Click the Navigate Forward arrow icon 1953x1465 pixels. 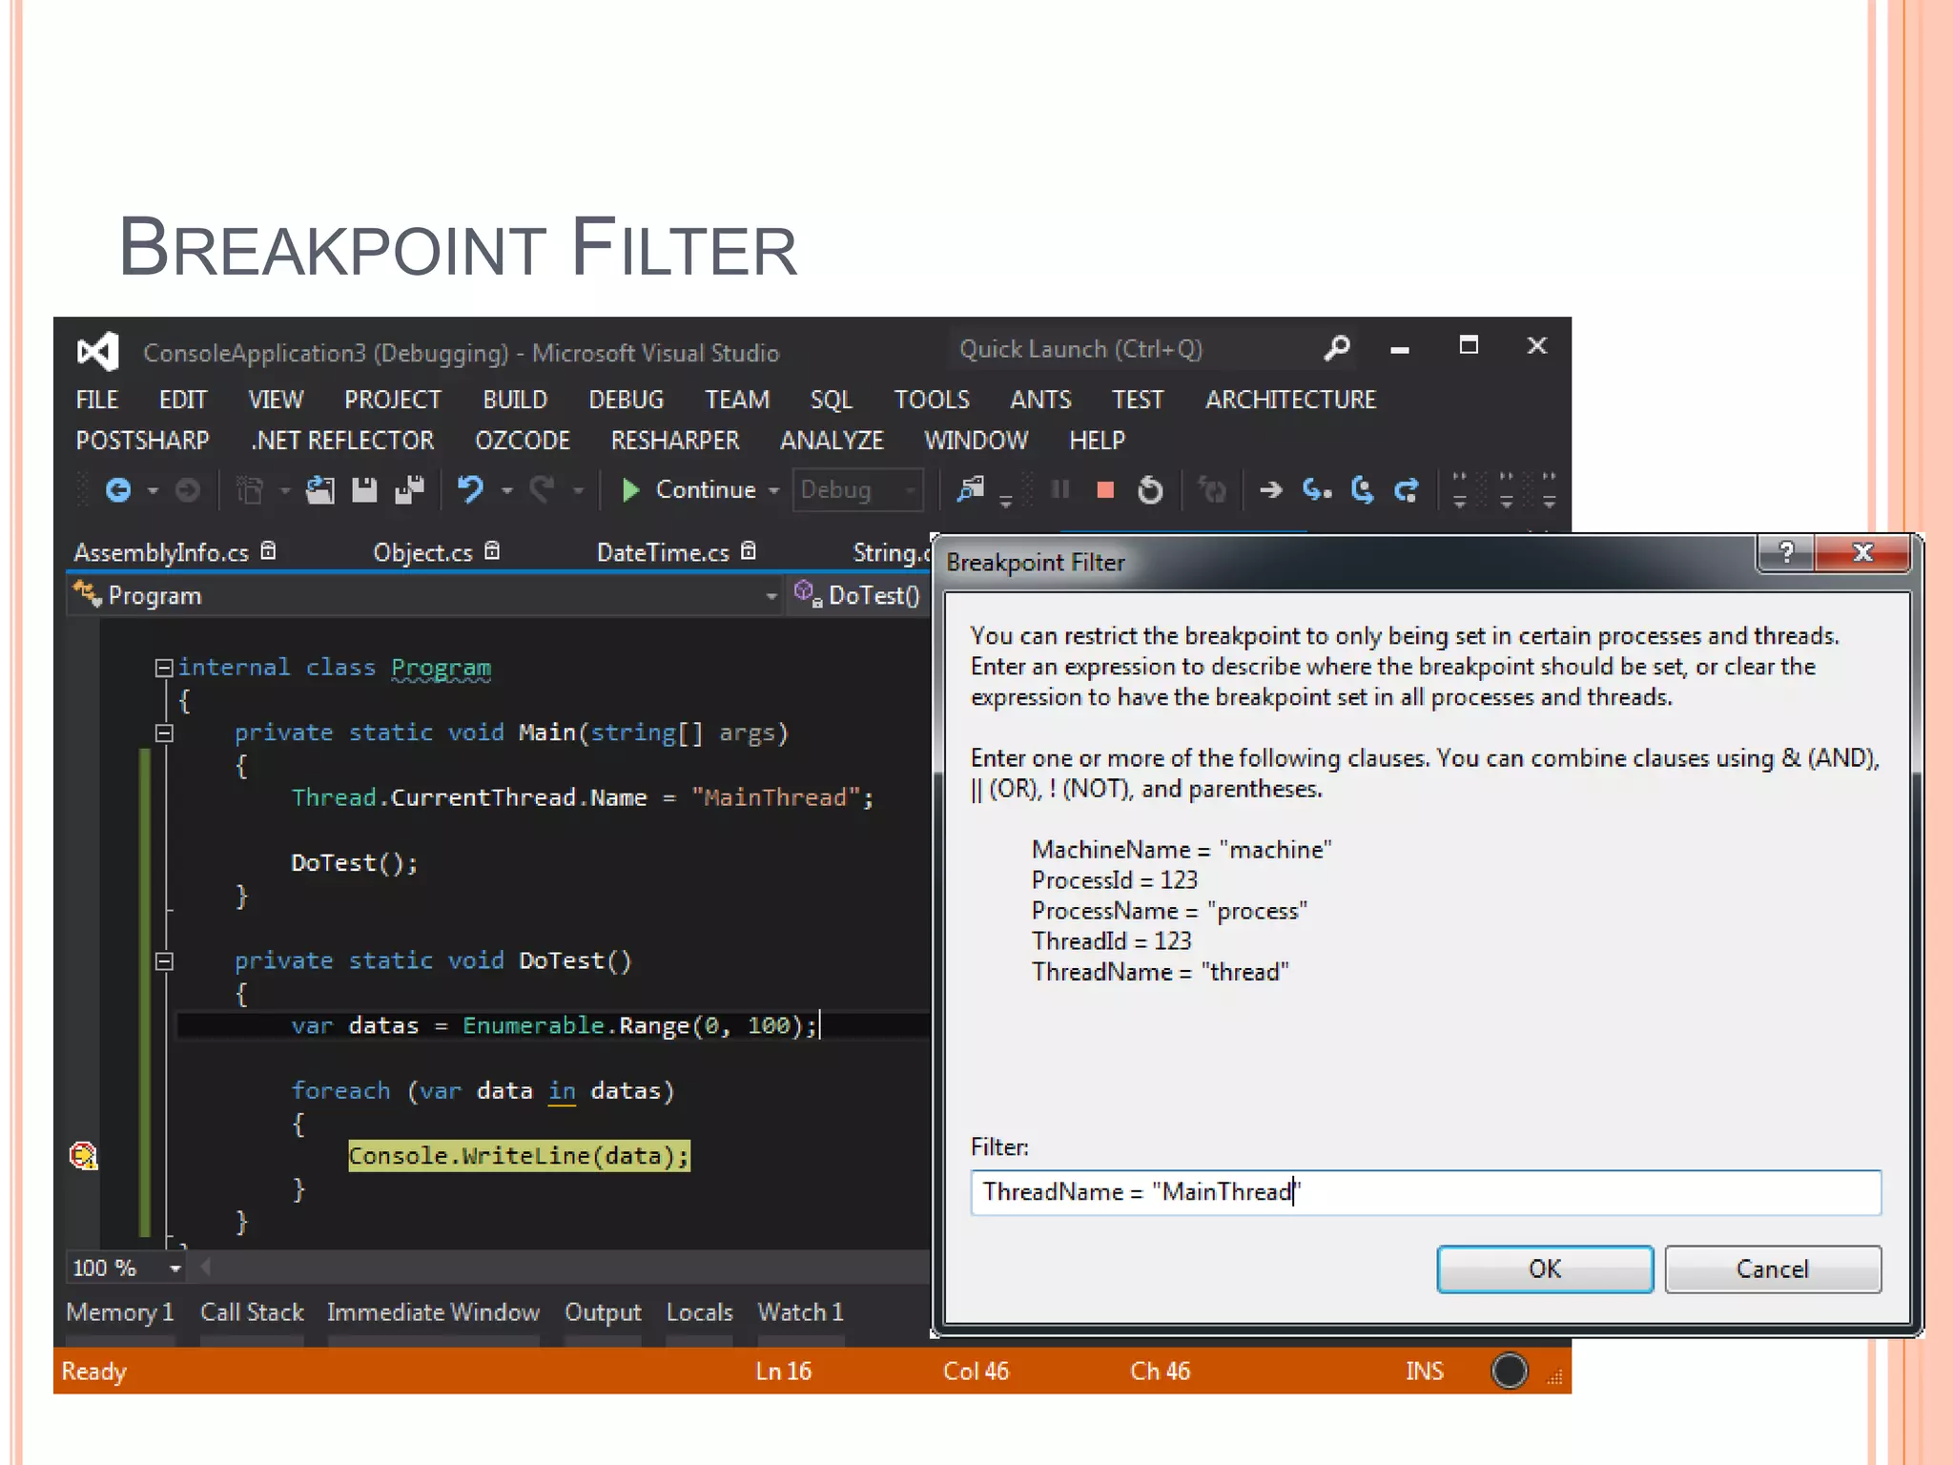pos(188,490)
